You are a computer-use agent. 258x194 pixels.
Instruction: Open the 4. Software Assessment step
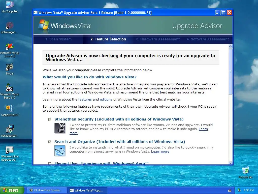[x=208, y=39]
